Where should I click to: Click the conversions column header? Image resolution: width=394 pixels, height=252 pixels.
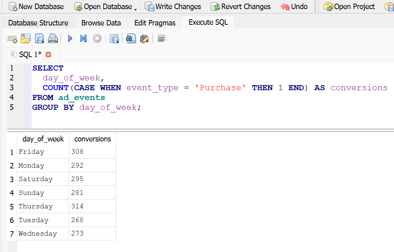pos(93,139)
